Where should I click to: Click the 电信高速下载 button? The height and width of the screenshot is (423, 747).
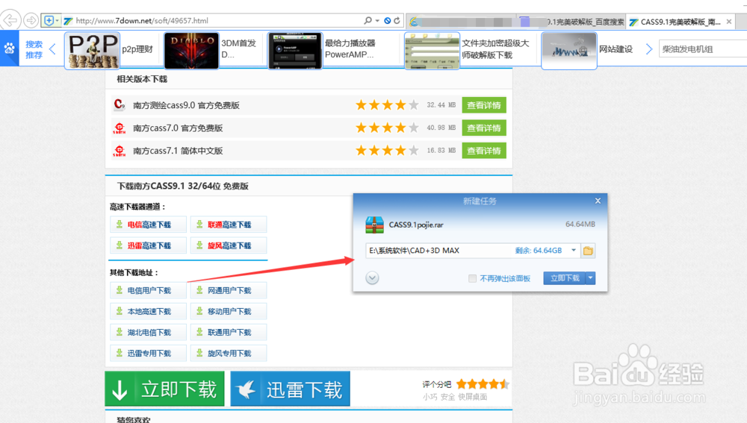[x=148, y=225]
